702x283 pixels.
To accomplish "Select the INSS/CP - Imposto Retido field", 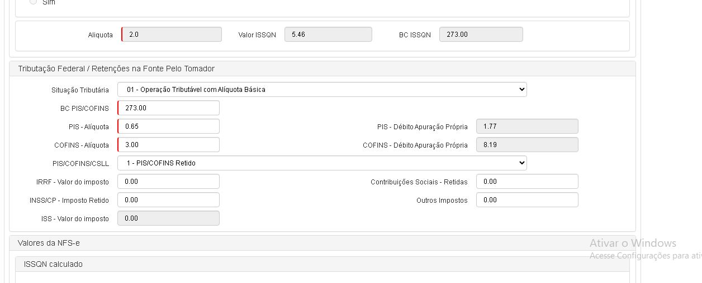I will coord(169,200).
